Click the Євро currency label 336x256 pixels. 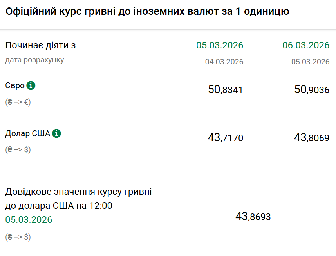(x=15, y=86)
